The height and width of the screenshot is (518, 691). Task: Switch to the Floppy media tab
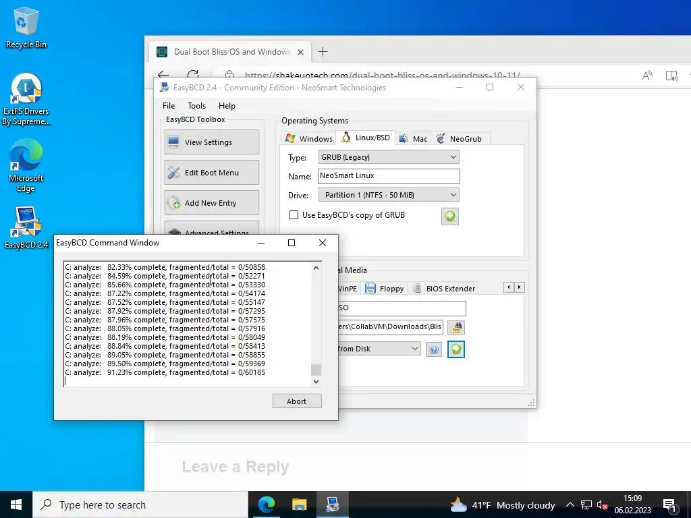tap(384, 289)
